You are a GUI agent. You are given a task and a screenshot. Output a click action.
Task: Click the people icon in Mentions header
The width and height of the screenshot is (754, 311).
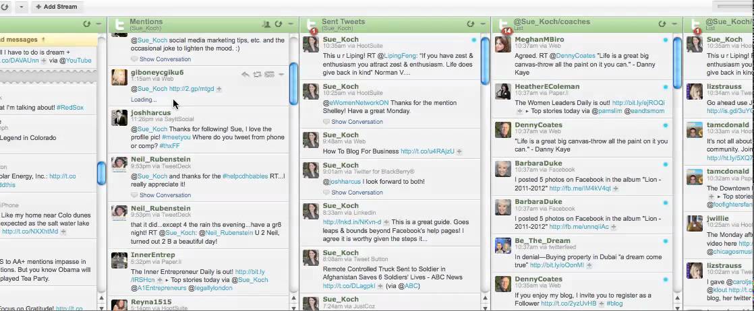click(x=266, y=24)
